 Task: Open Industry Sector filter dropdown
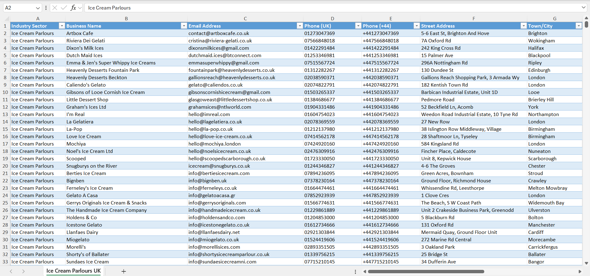pos(62,26)
